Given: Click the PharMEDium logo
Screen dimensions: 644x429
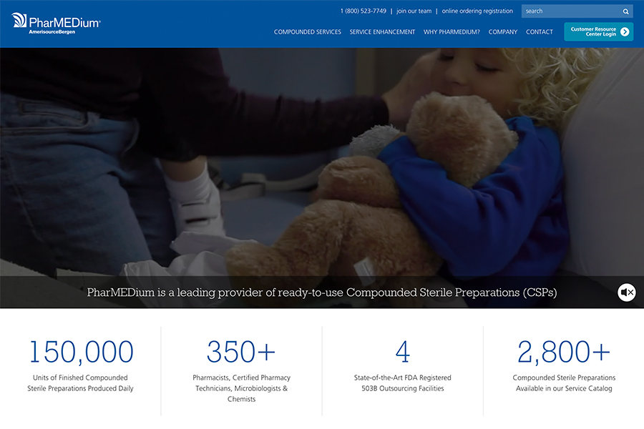Looking at the screenshot, I should (x=56, y=24).
